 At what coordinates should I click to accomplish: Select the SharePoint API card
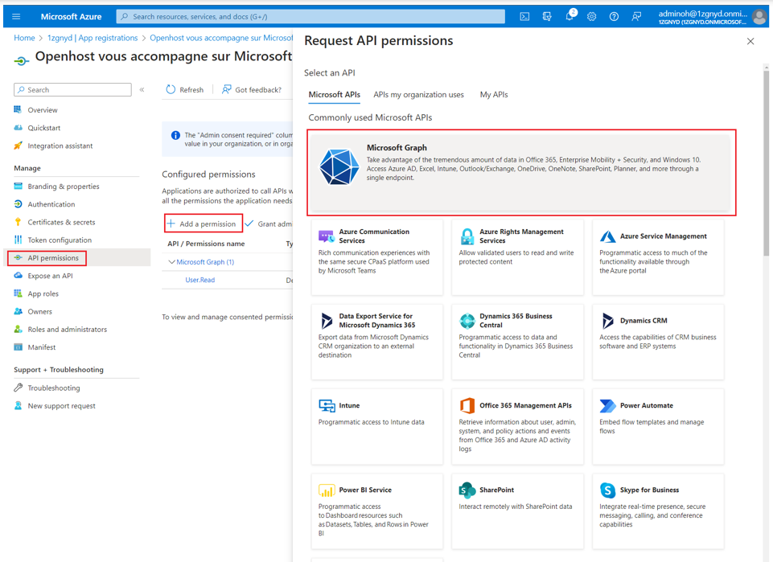(x=518, y=511)
